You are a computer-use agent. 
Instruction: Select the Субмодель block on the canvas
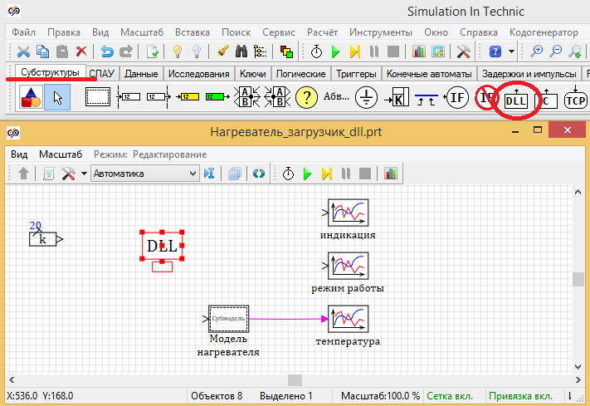point(228,319)
